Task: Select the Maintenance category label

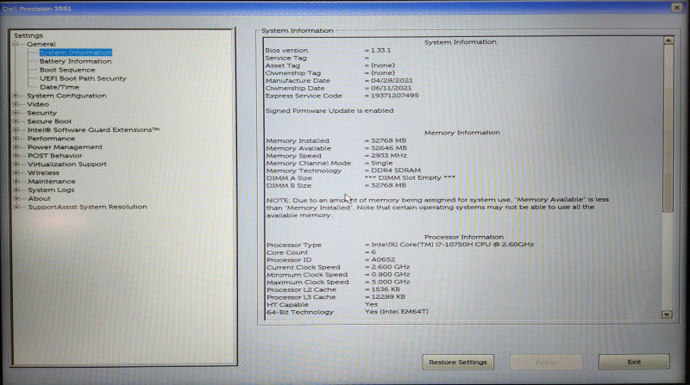Action: coord(52,181)
